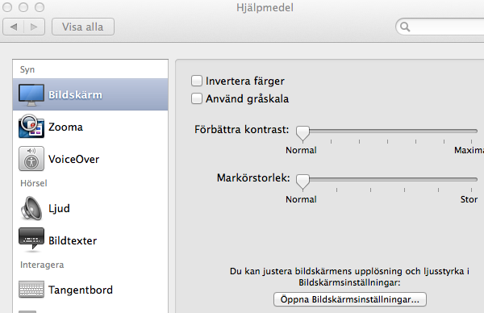Go forward with the right arrow

[x=34, y=27]
